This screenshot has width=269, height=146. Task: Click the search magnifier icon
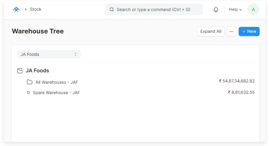click(112, 9)
